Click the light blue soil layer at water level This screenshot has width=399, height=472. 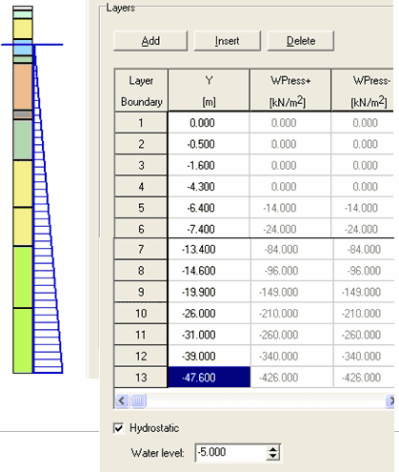pos(23,48)
